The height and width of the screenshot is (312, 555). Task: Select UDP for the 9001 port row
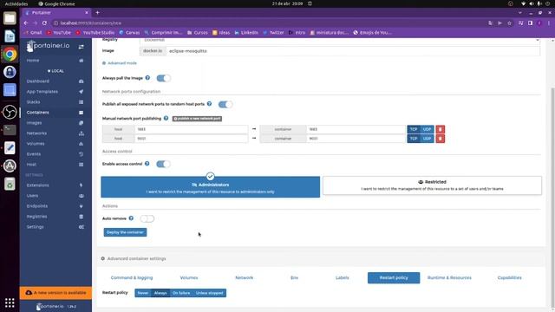point(427,139)
